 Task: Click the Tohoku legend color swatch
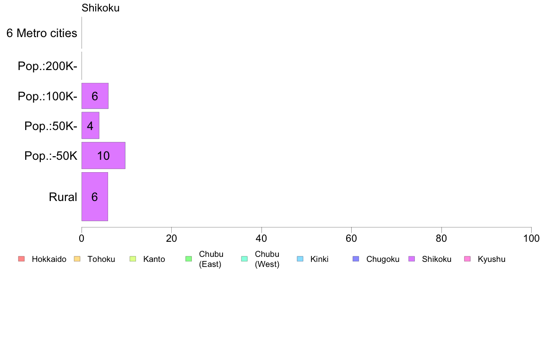(x=77, y=259)
